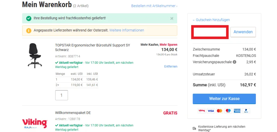Image resolution: width=277 pixels, height=132 pixels.
Task: Proceed with Weiter zur Kasse button
Action: 224,99
